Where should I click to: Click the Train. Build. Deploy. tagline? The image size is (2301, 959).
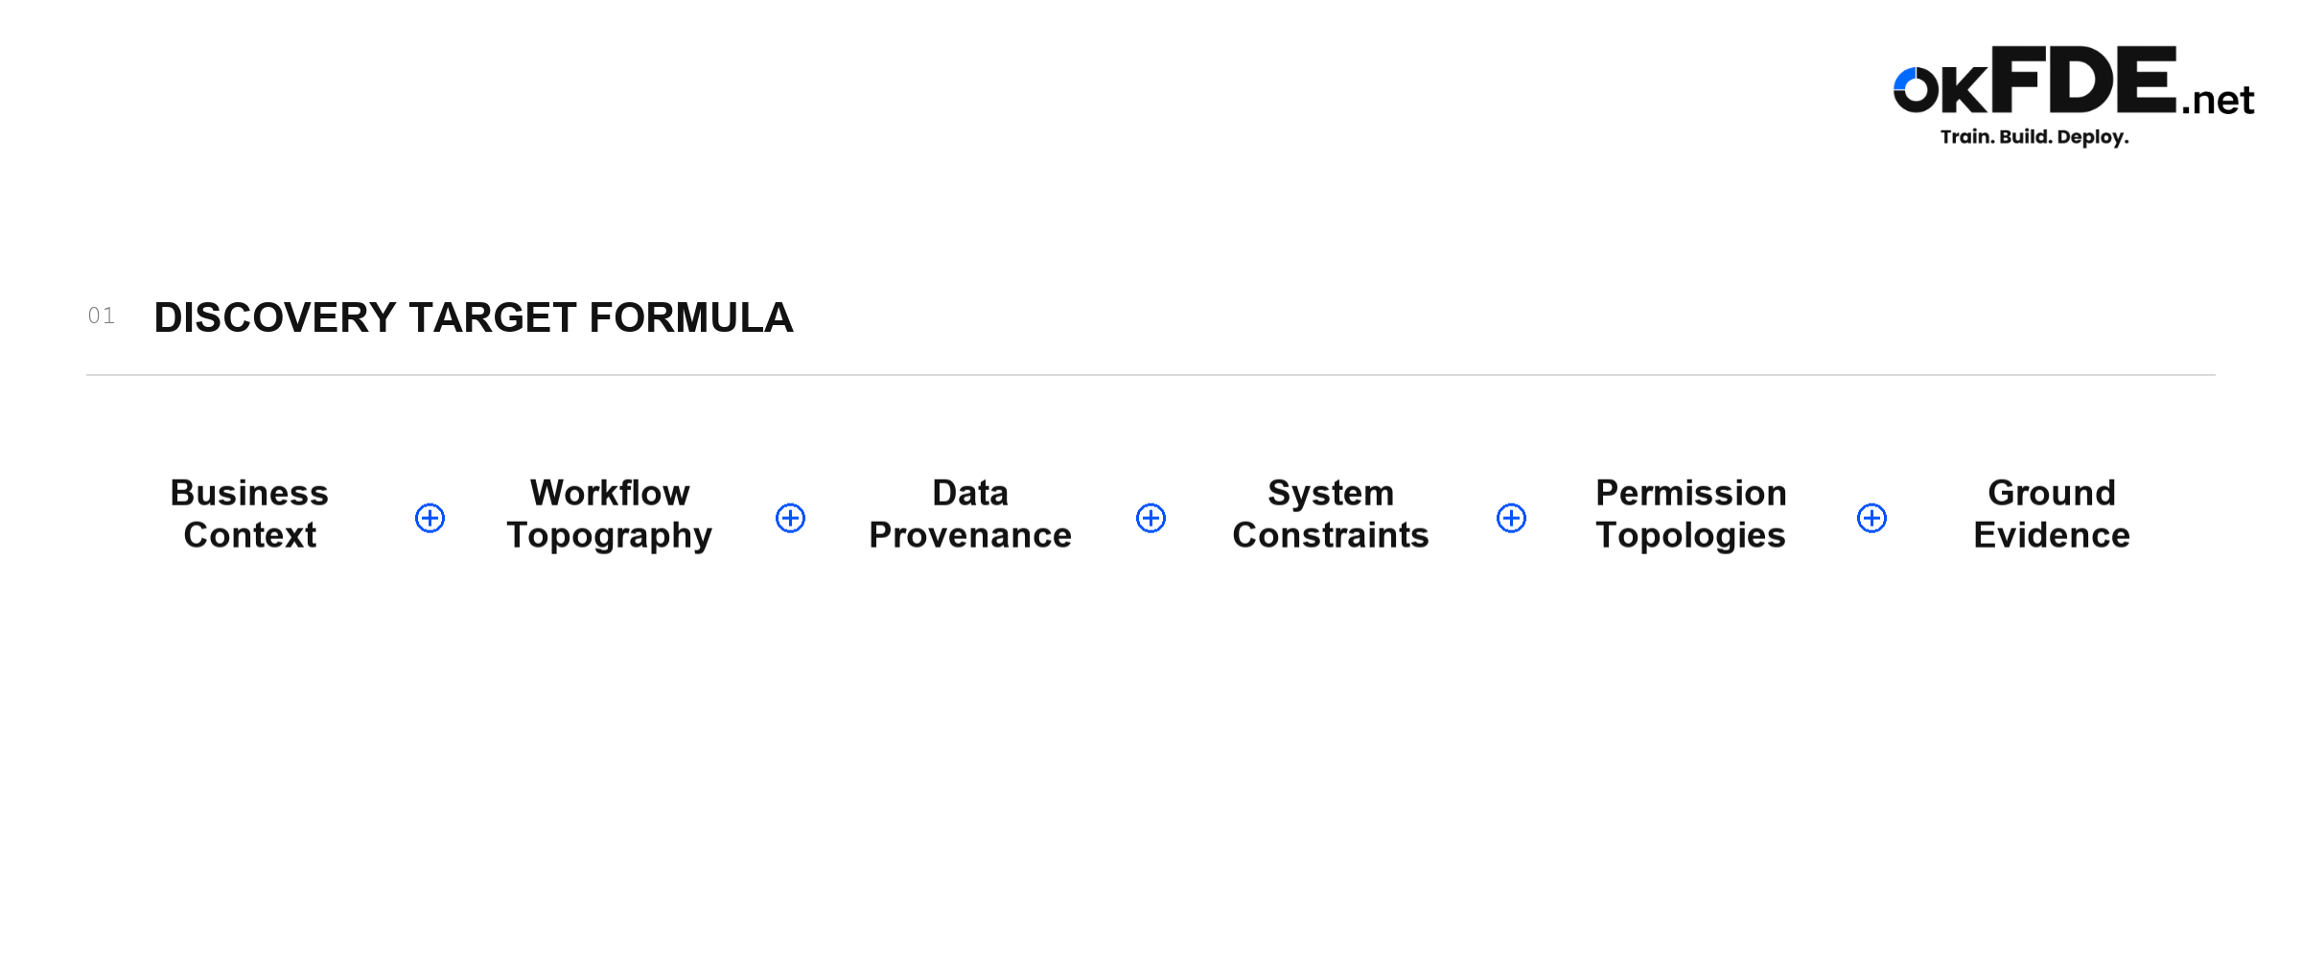tap(2034, 137)
